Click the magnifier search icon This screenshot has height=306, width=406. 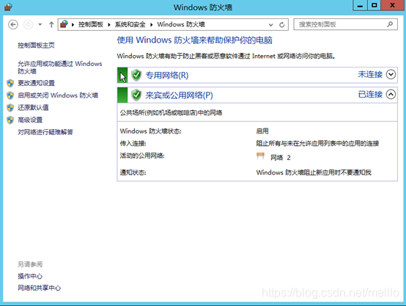[390, 24]
